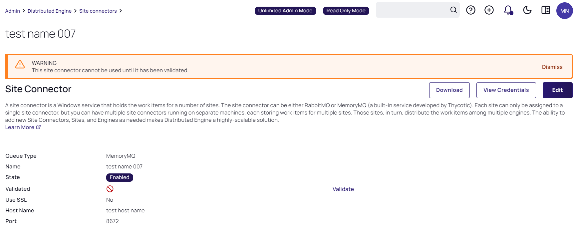This screenshot has height=230, width=575.
Task: Open the notifications bell
Action: [508, 10]
